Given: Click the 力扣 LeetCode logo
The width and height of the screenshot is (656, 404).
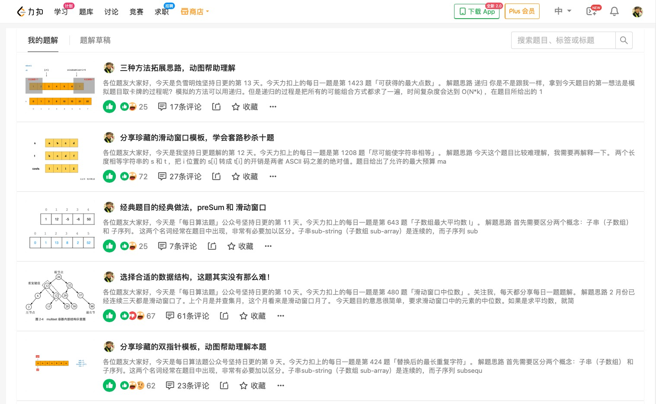Looking at the screenshot, I should pos(29,12).
